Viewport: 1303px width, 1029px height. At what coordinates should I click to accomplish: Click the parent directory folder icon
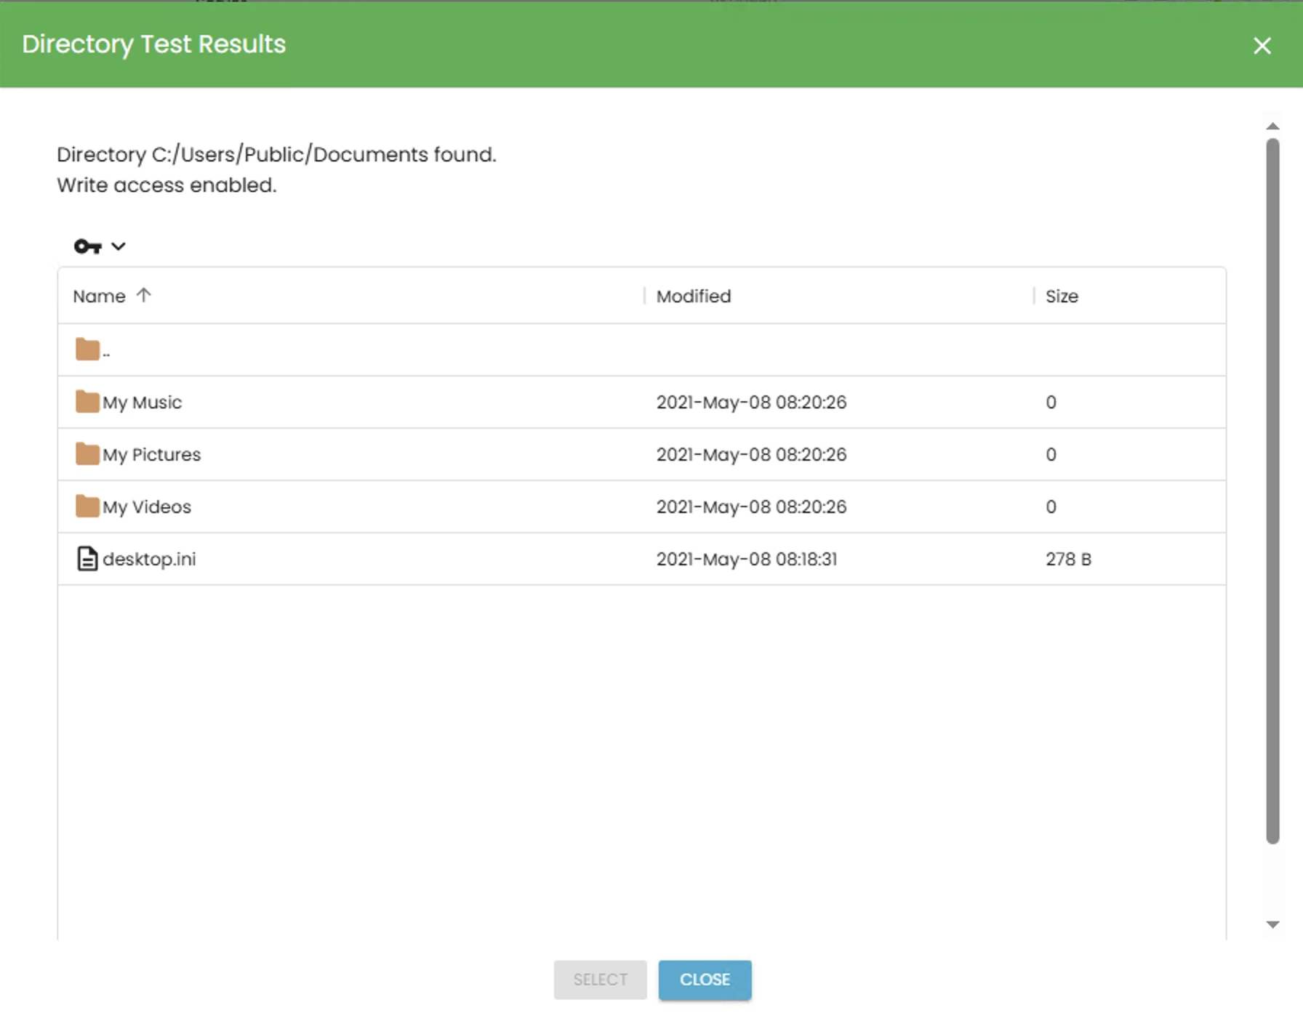point(87,350)
